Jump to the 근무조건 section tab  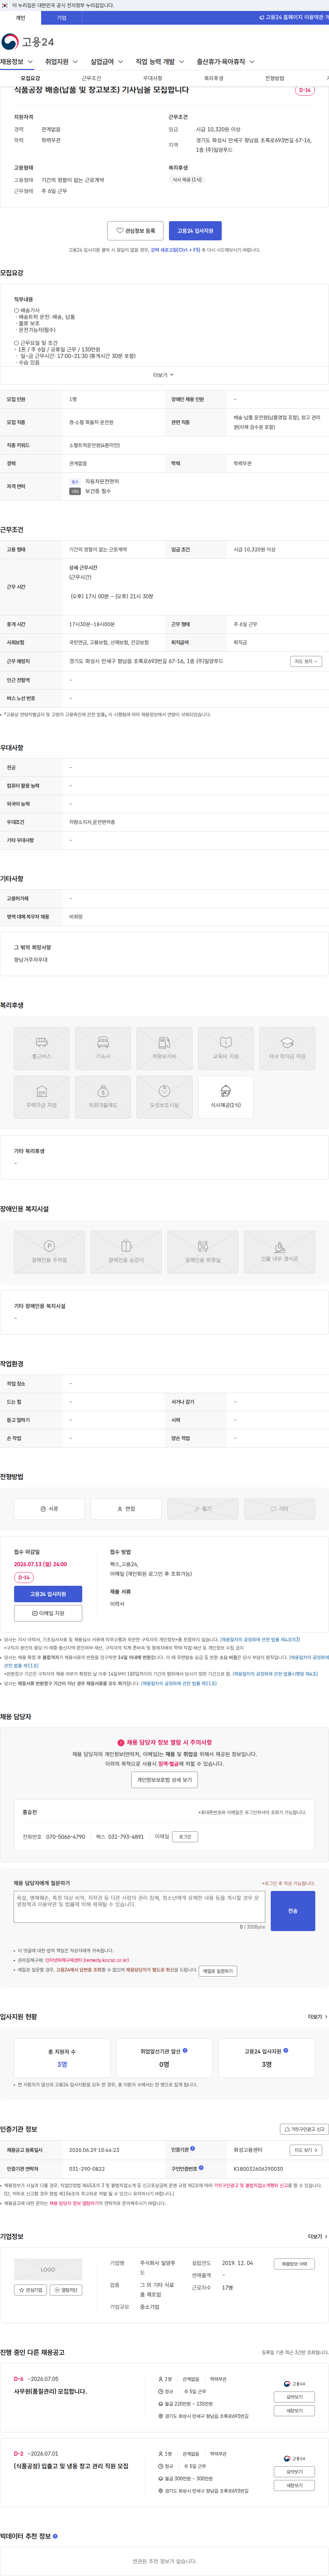click(x=91, y=78)
